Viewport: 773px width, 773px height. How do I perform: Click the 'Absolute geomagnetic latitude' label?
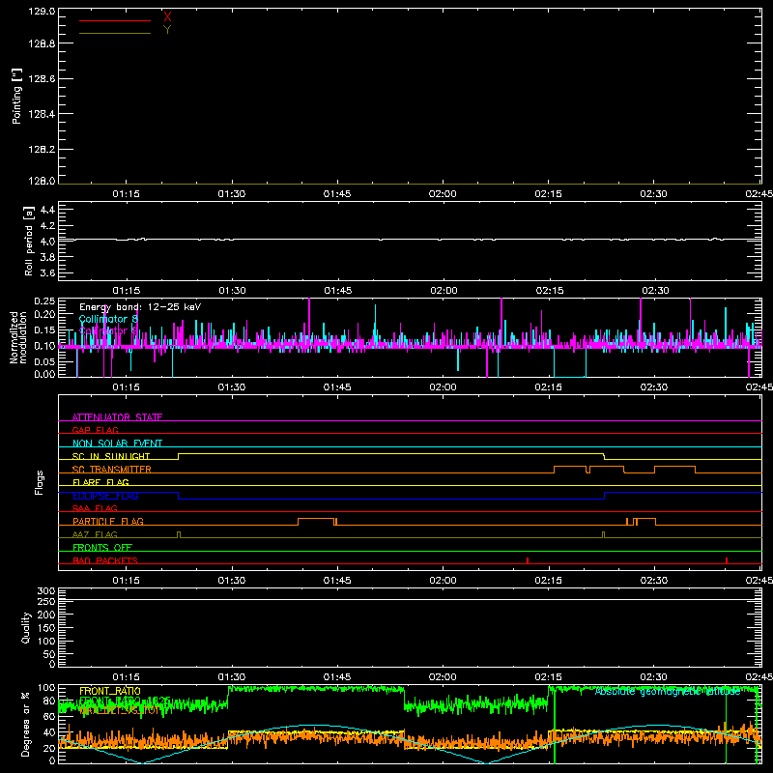tap(668, 692)
